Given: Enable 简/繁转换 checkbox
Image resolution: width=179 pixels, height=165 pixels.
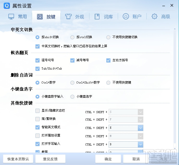Looking at the screenshot, I should pos(38,119).
